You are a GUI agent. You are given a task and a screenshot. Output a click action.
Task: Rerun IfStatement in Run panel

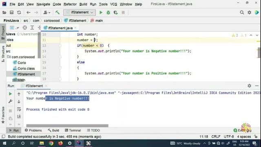pyautogui.click(x=10, y=94)
